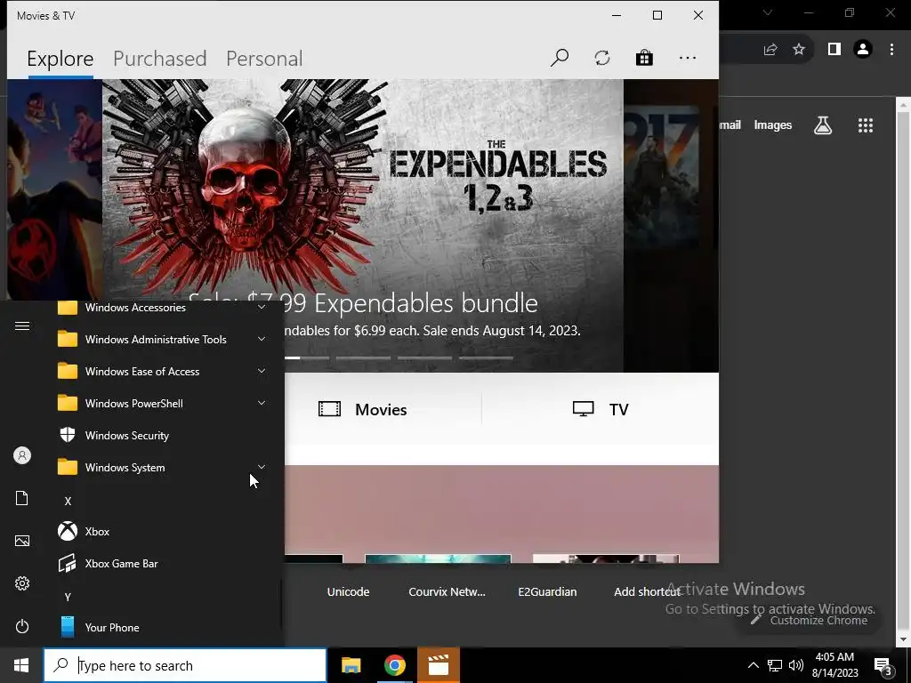The image size is (911, 683).
Task: Open Pictures from Start sidebar
Action: point(22,541)
